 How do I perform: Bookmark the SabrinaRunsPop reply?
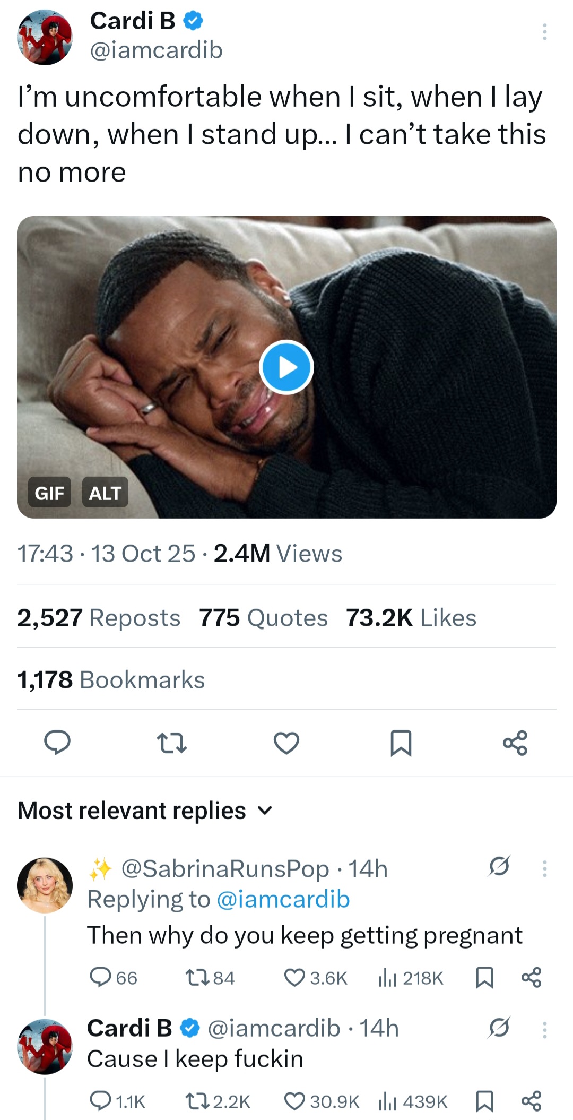pos(484,977)
